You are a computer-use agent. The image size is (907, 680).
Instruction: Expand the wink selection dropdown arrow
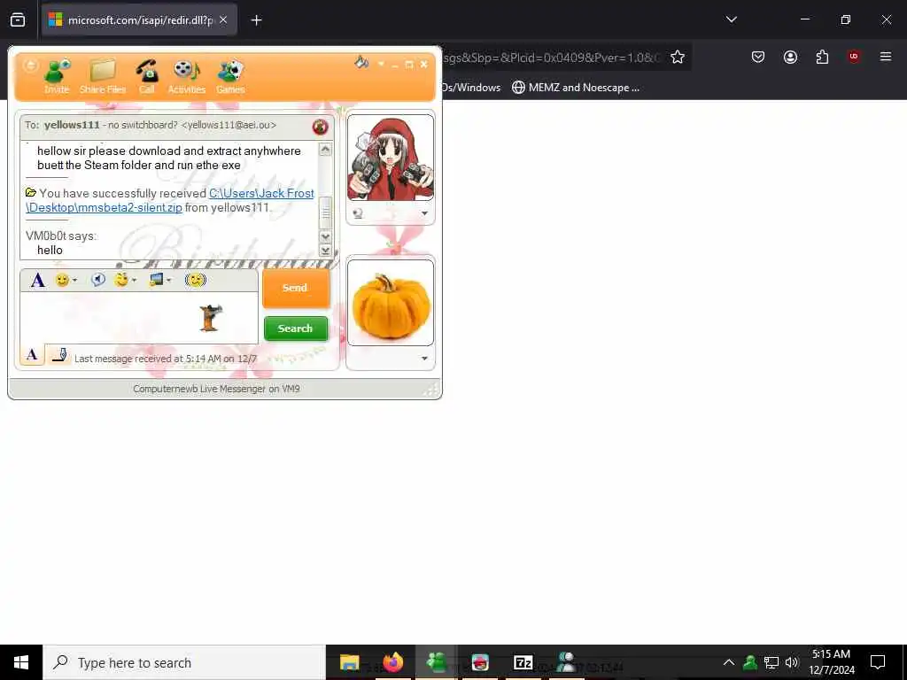tap(135, 281)
